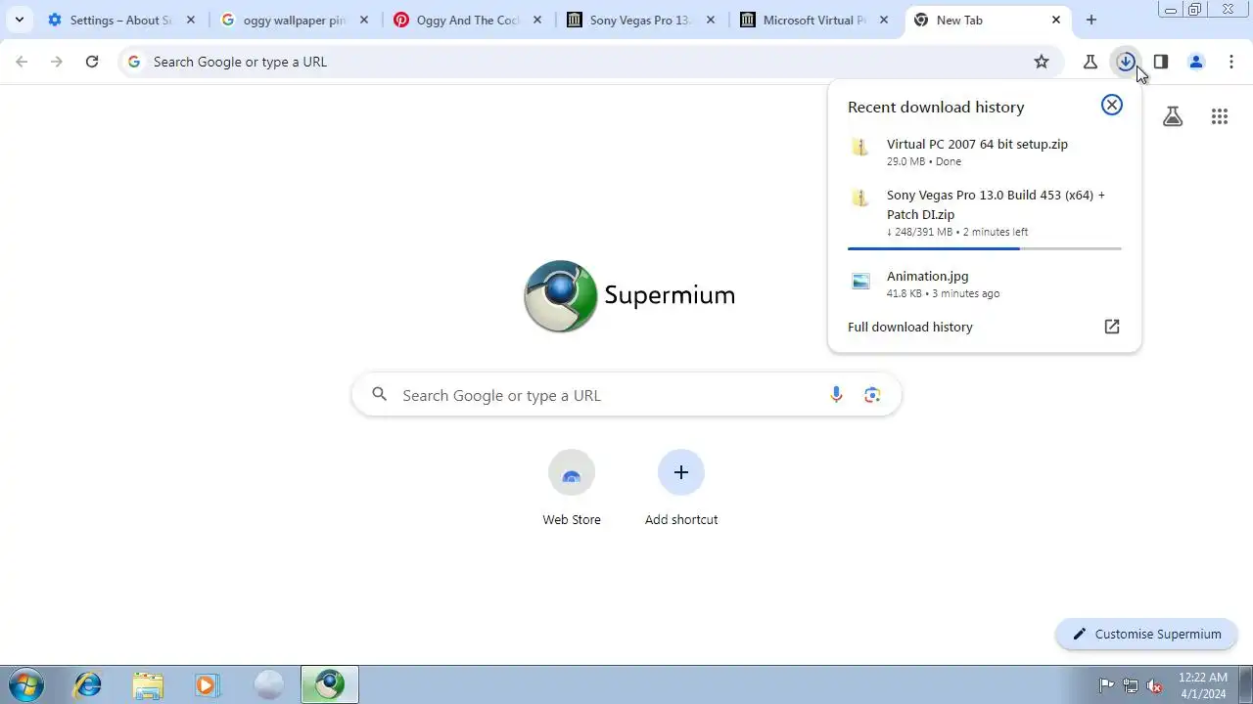
Task: Open the three-dot browser menu
Action: click(x=1231, y=62)
